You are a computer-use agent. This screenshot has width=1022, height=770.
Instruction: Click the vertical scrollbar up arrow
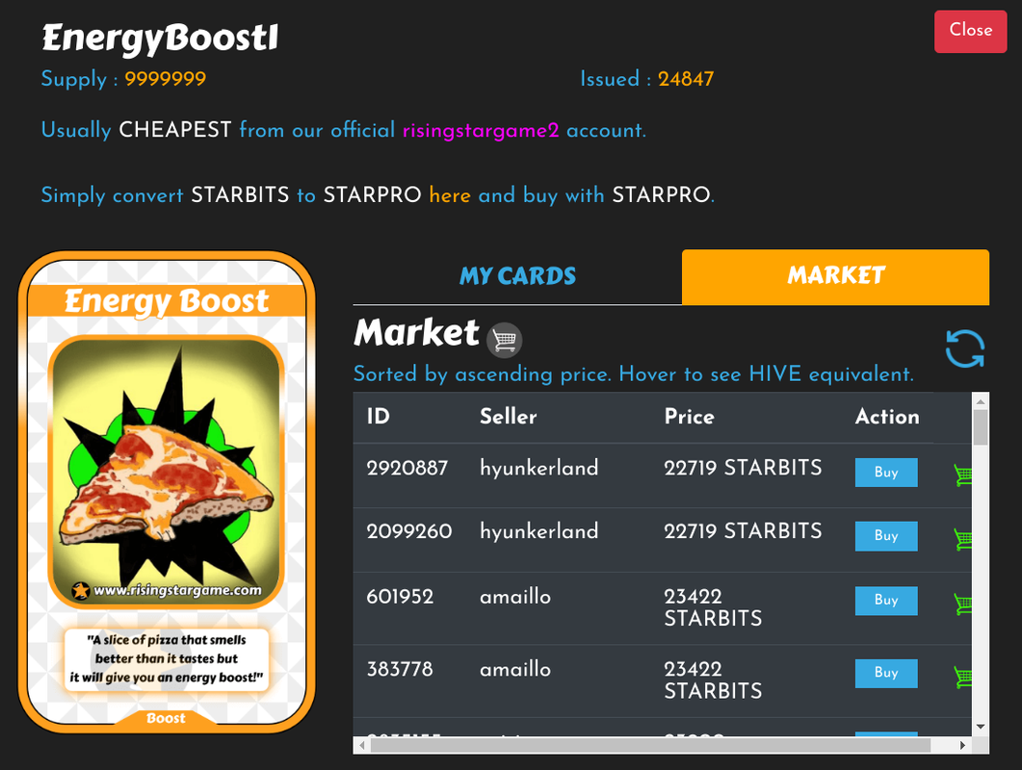point(981,401)
